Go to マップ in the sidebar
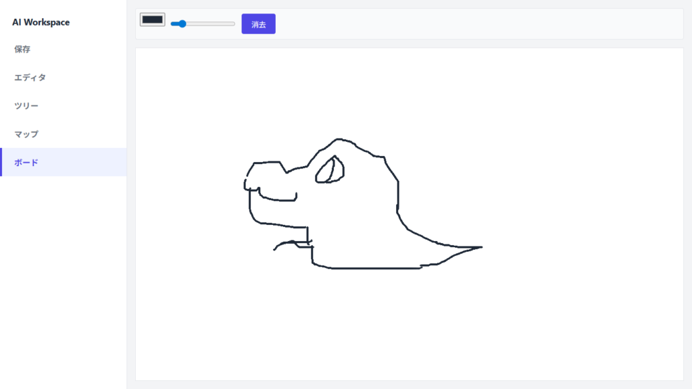This screenshot has height=389, width=692. click(x=26, y=134)
